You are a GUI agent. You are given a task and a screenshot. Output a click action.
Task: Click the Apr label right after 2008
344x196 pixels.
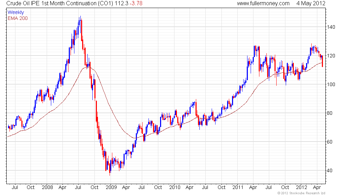[x=62, y=188]
